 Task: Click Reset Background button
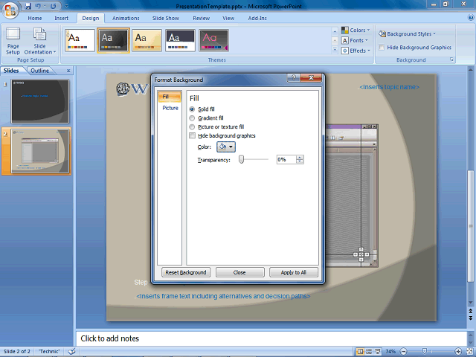tap(186, 272)
